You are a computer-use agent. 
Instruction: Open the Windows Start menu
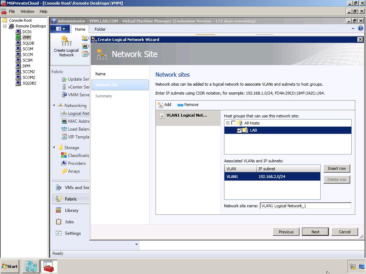click(x=10, y=267)
